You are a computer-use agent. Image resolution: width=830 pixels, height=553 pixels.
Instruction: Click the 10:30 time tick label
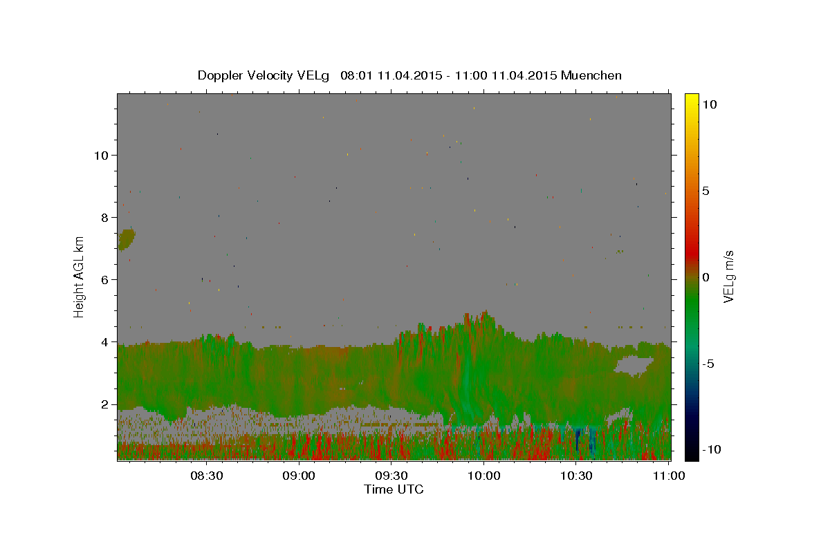tap(576, 476)
